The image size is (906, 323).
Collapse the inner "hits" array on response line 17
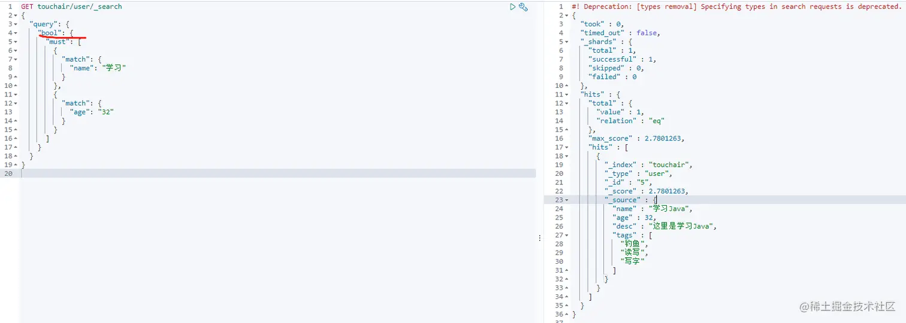tap(566, 147)
